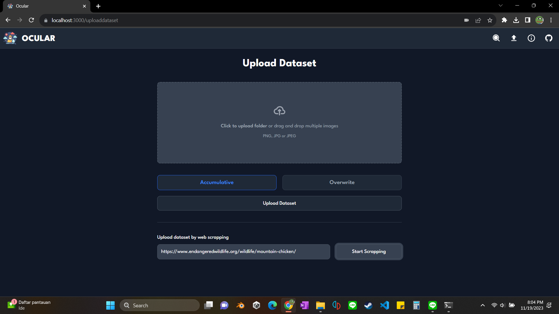
Task: Click the Ocular upload icon
Action: click(x=514, y=38)
